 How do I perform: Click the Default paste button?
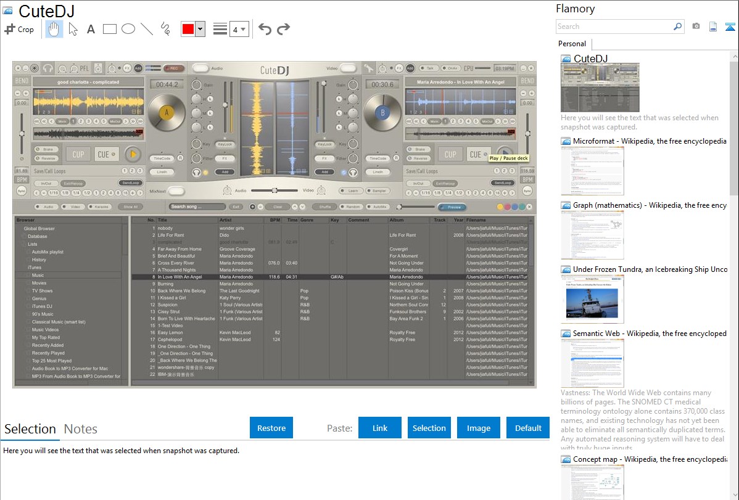528,428
